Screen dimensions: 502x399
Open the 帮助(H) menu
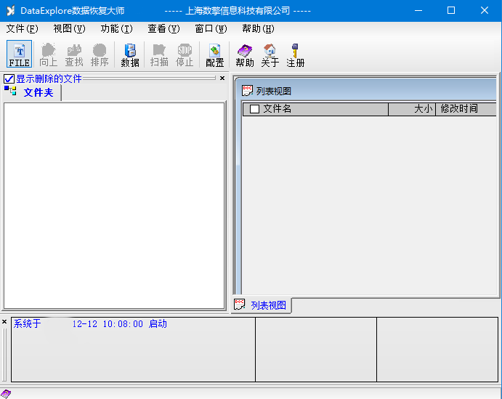point(258,29)
